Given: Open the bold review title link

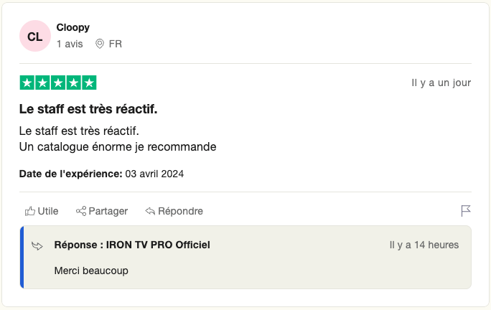Looking at the screenshot, I should 88,109.
